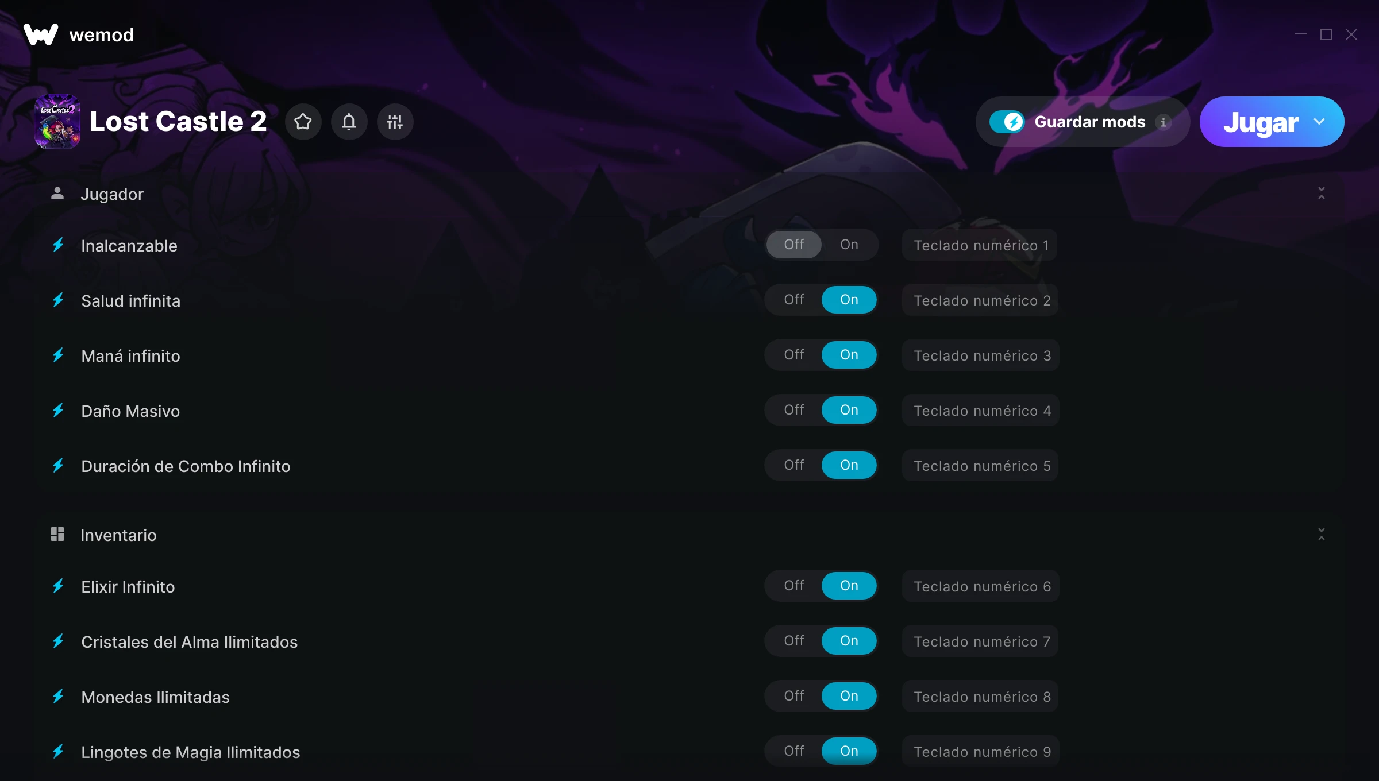1379x781 pixels.
Task: Click the Jugador person icon
Action: (x=57, y=194)
